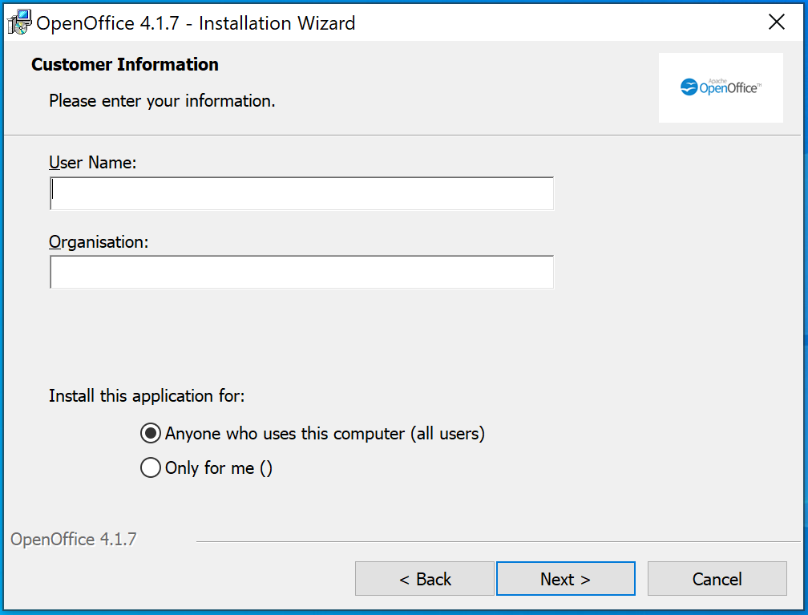The height and width of the screenshot is (615, 808).
Task: Click the 'Please enter your information.' text
Action: 162,100
